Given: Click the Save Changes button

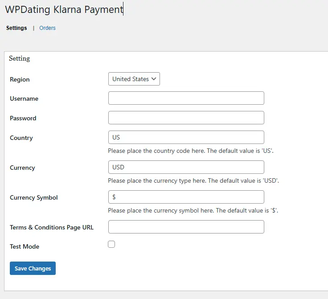Looking at the screenshot, I should coord(33,268).
